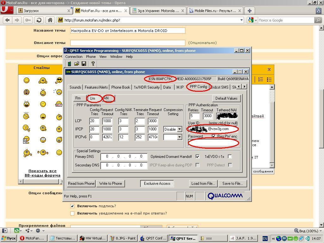Click the EN language indicator in taskbar

(265, 239)
